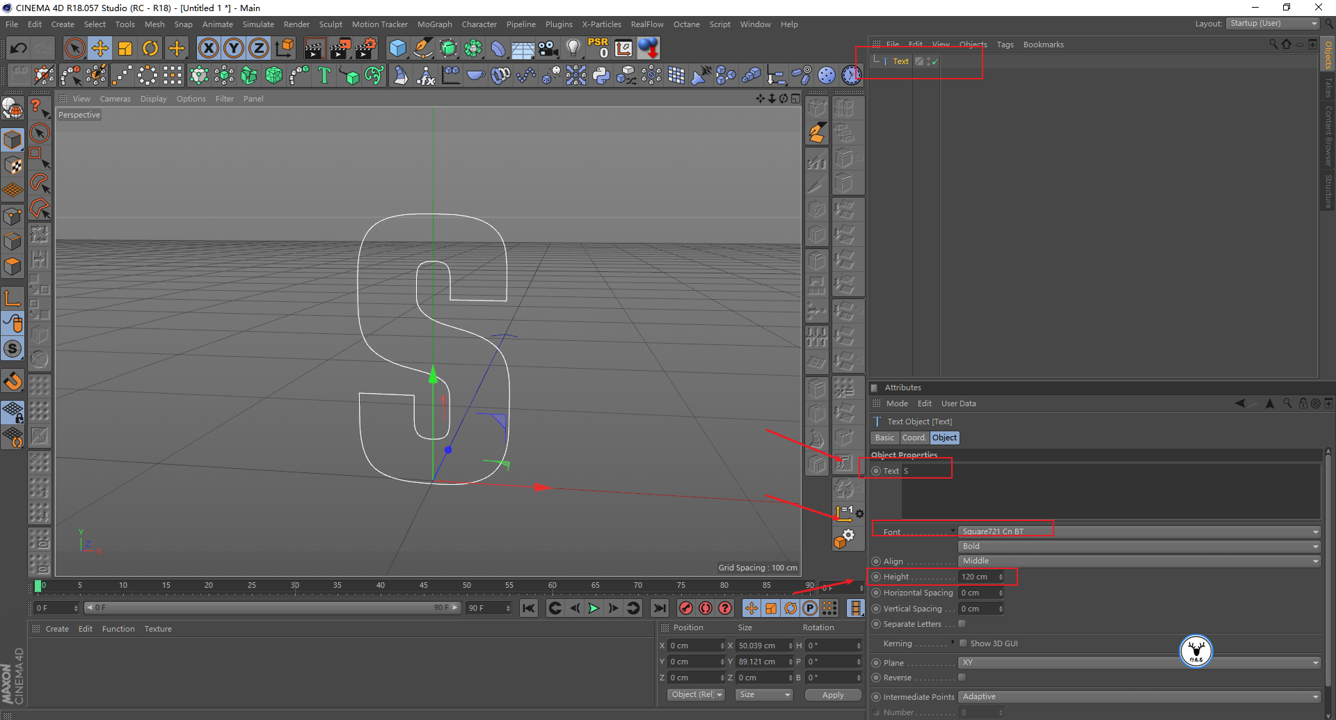Click the PSR reset icon
The width and height of the screenshot is (1336, 720).
pos(598,48)
